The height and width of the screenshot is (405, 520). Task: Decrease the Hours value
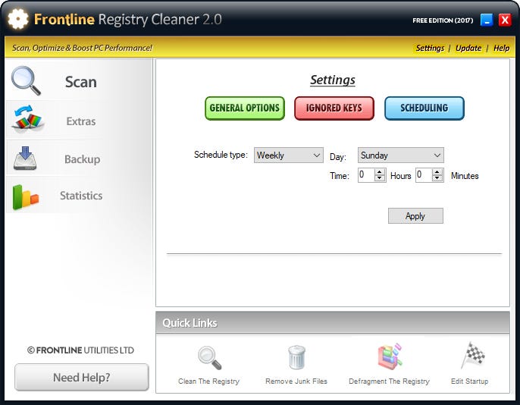(x=380, y=178)
